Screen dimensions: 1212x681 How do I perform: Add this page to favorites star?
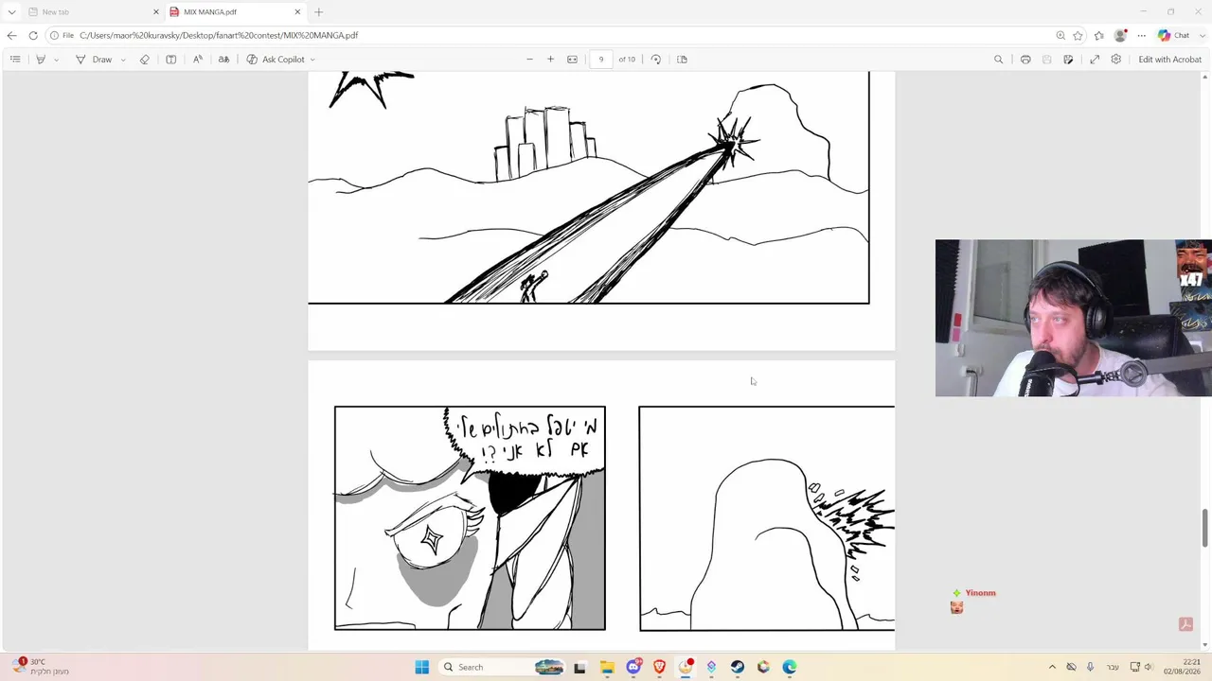1078,35
